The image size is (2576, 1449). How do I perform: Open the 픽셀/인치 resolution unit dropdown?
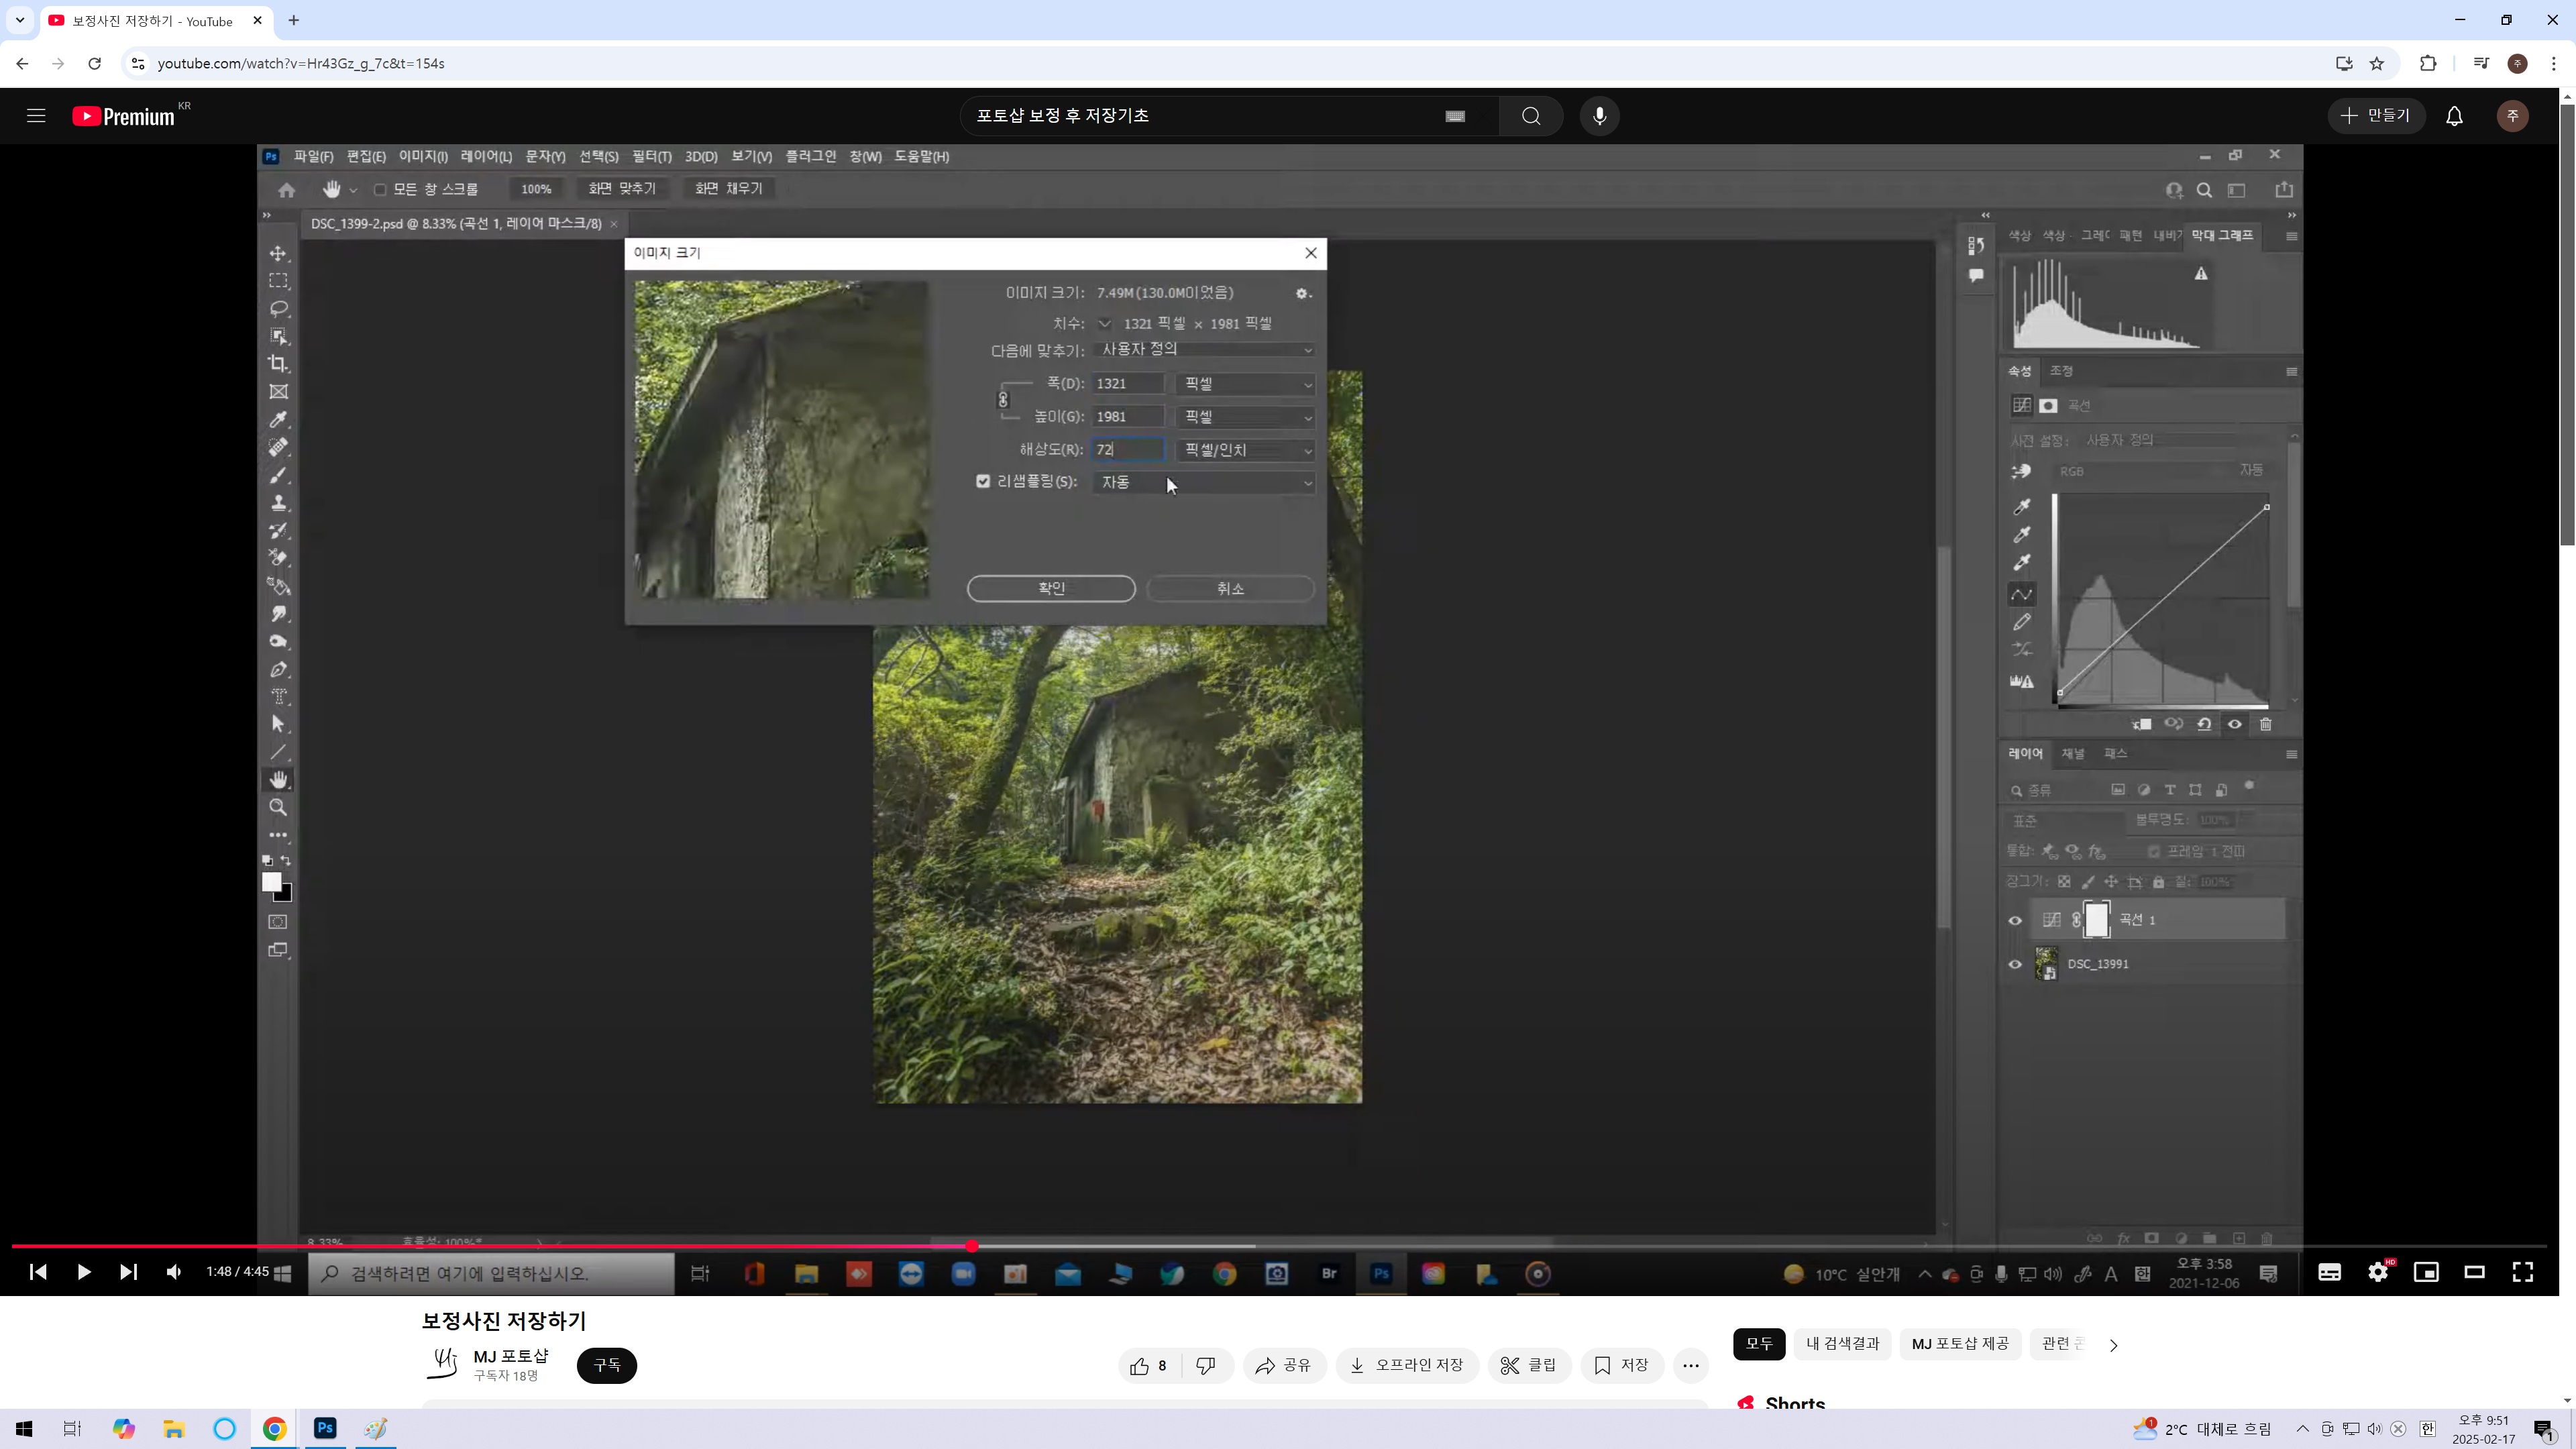pyautogui.click(x=1245, y=450)
